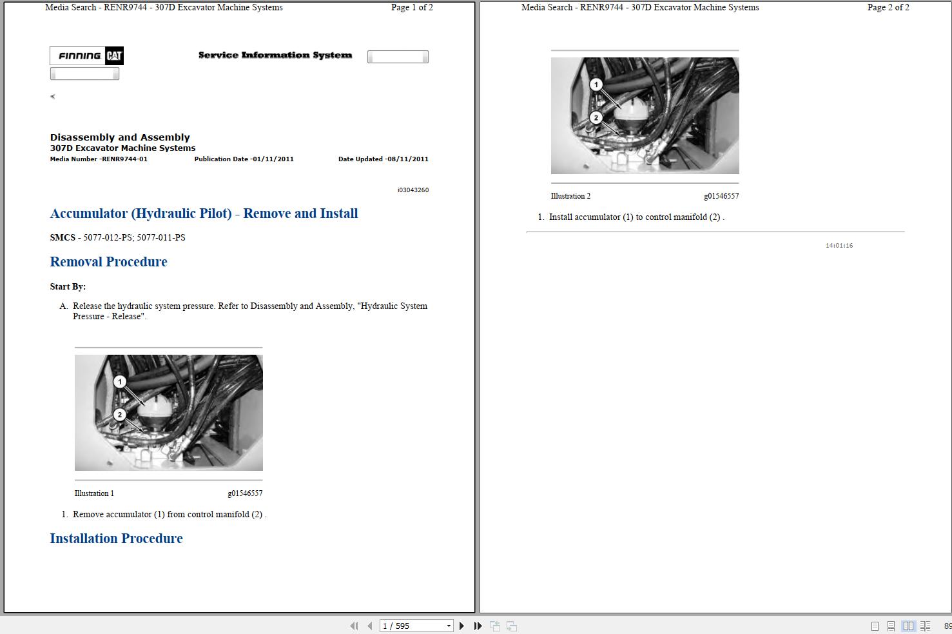Go to the previous page

pyautogui.click(x=369, y=626)
